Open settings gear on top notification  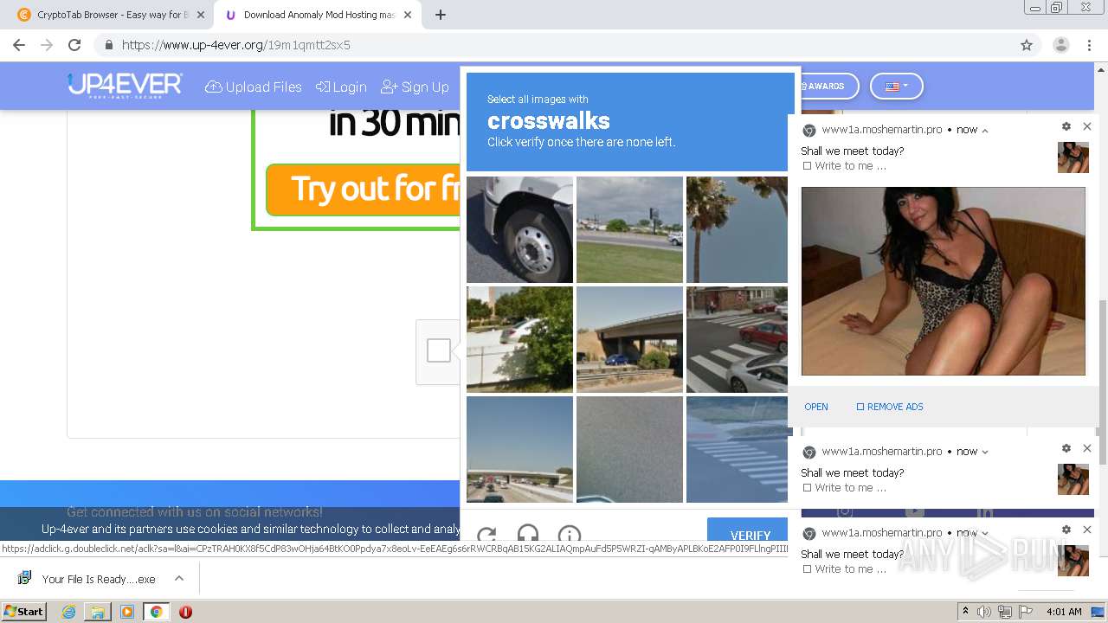[x=1066, y=126]
